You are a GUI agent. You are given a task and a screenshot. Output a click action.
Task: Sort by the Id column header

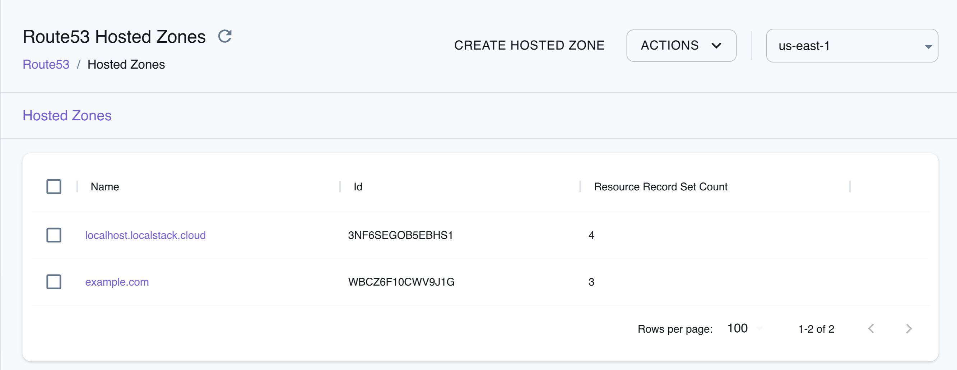point(358,186)
